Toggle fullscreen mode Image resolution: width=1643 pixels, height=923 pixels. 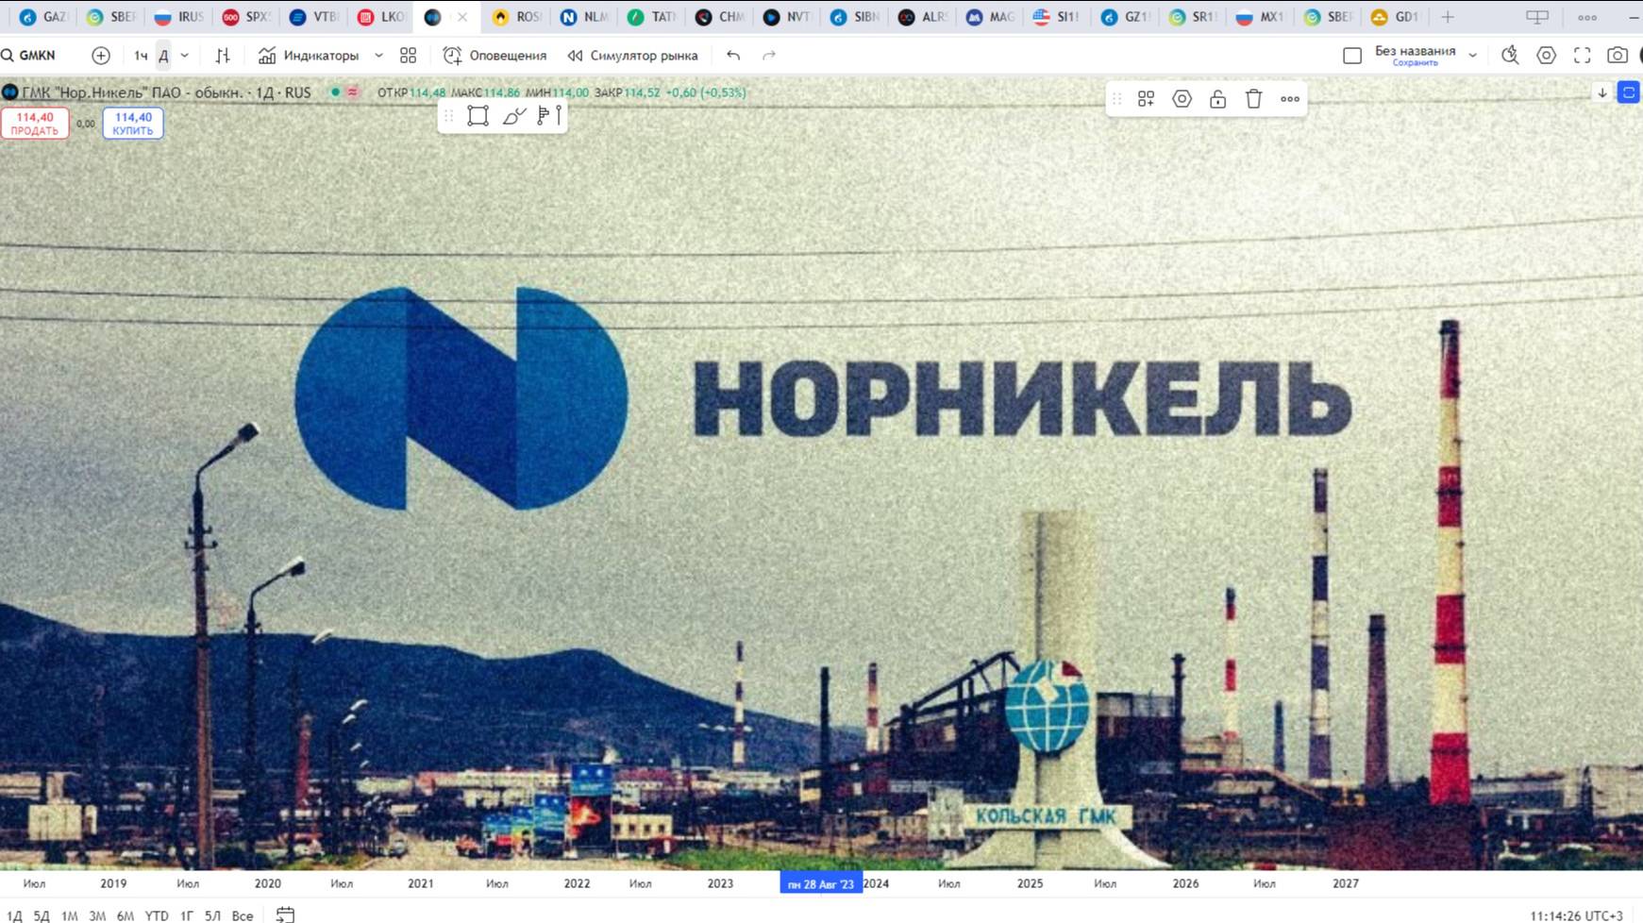pos(1583,56)
